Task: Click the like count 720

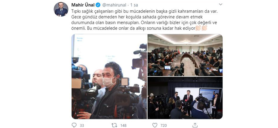Action: coord(163,126)
